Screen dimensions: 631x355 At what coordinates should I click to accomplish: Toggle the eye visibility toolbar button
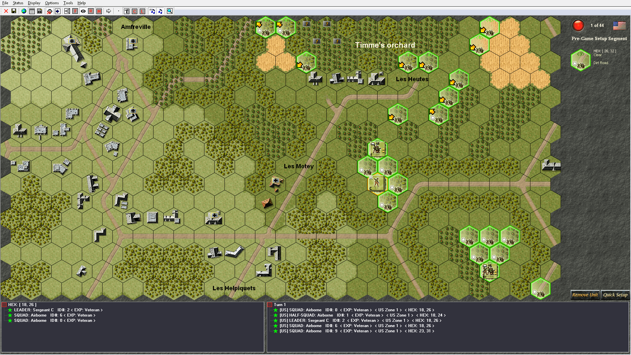click(x=83, y=11)
